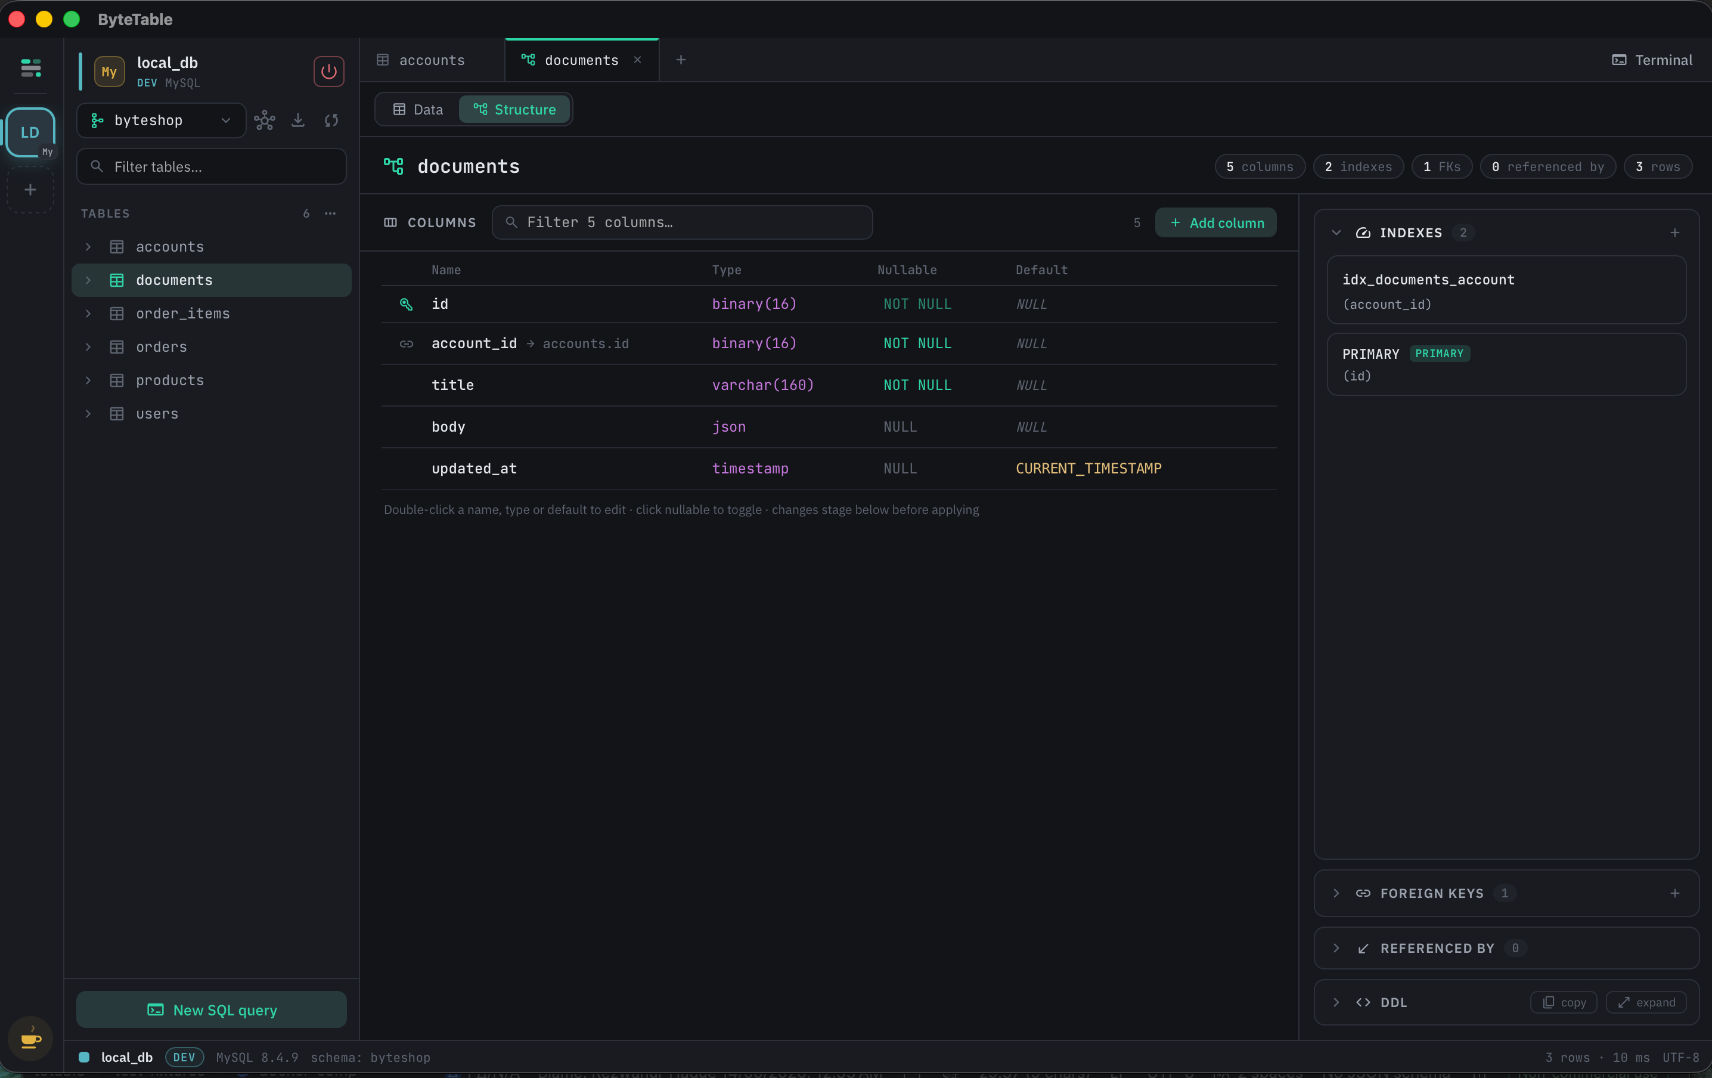Click the export download icon beside byteshop
Image resolution: width=1712 pixels, height=1078 pixels.
pos(298,120)
